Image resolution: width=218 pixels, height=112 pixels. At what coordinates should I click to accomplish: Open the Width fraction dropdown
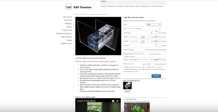point(158,37)
